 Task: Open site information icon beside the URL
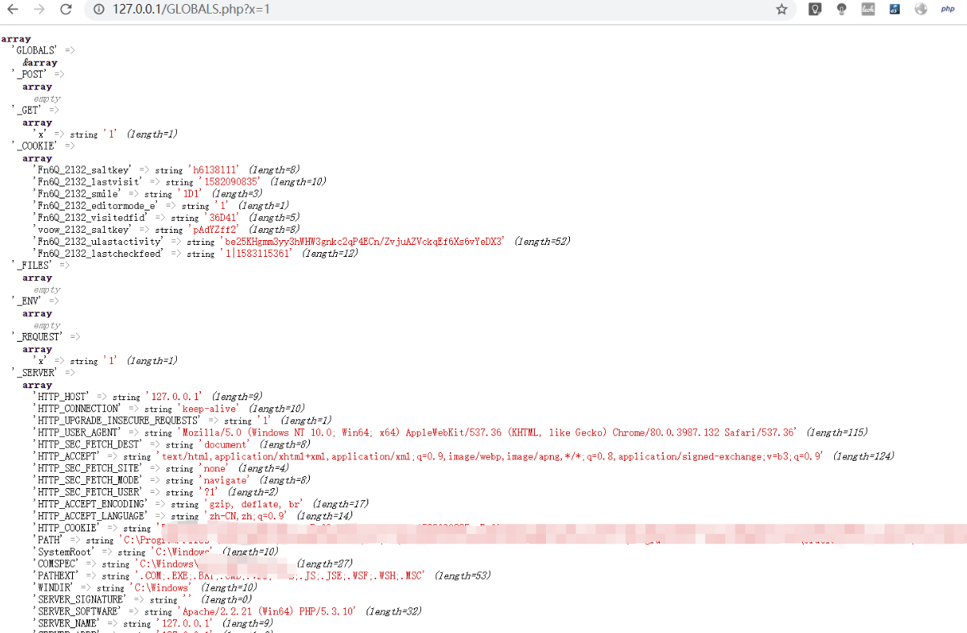(x=98, y=10)
